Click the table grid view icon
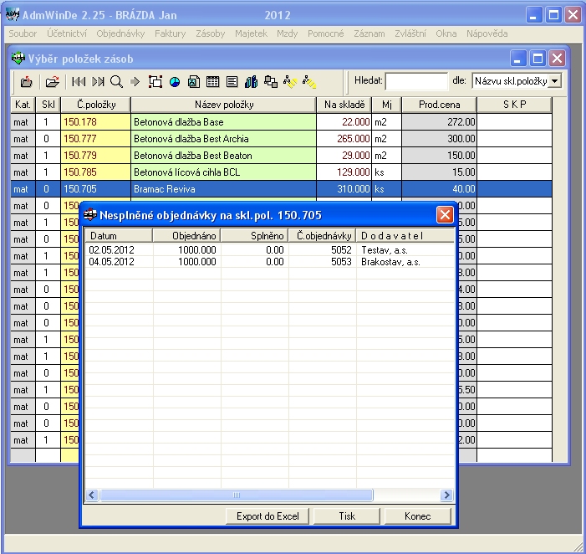Viewport: 586px width, 554px height. (212, 81)
